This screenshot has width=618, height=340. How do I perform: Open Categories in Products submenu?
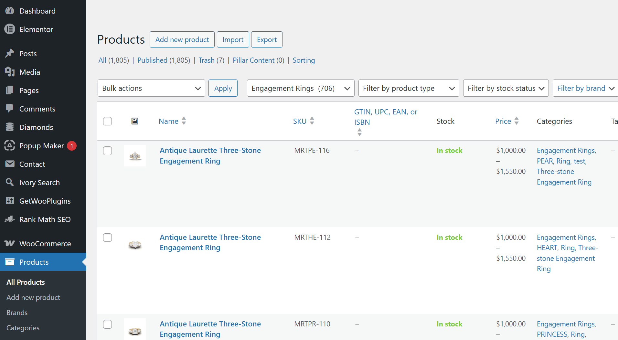coord(23,328)
